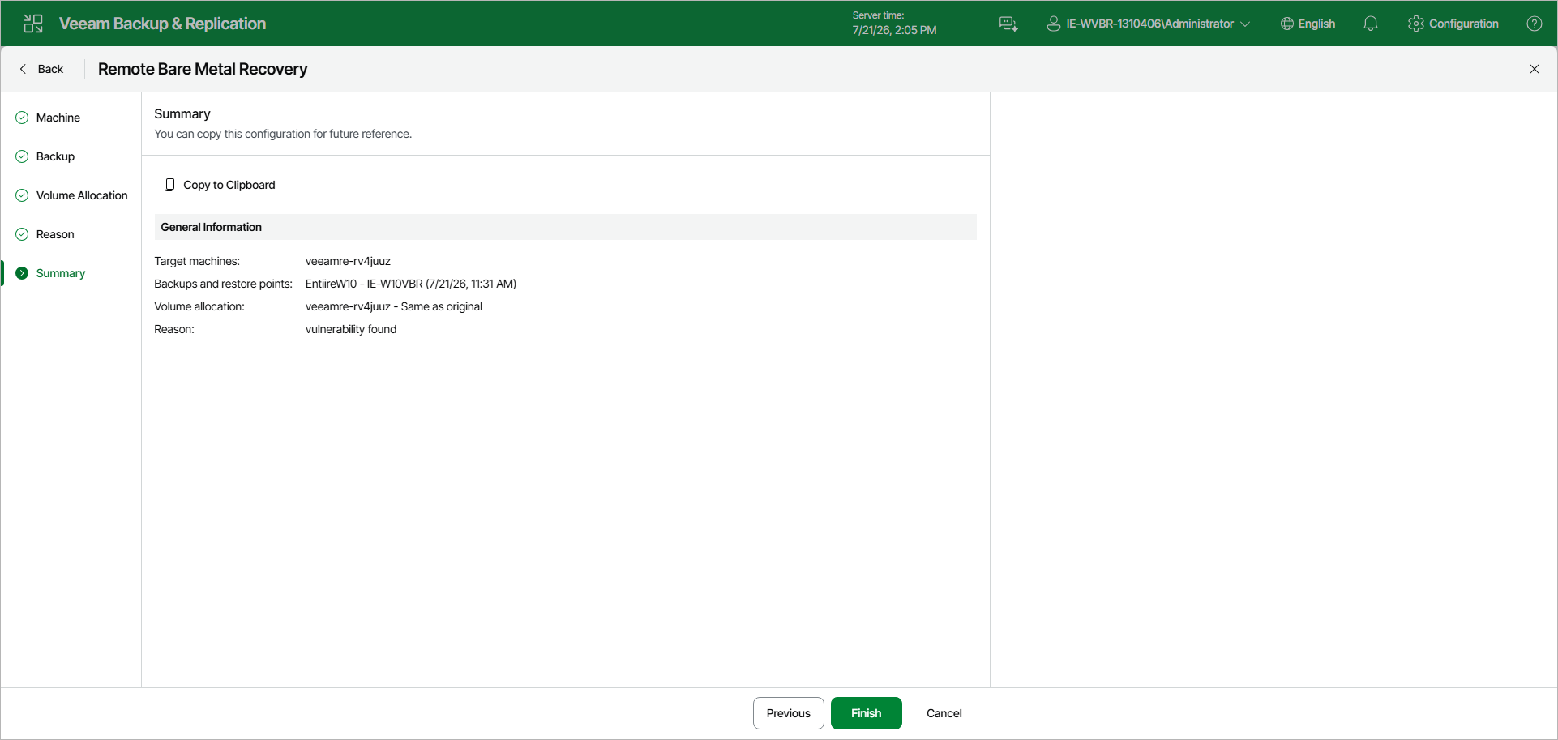
Task: Click the Backup step checkmark icon
Action: (22, 156)
